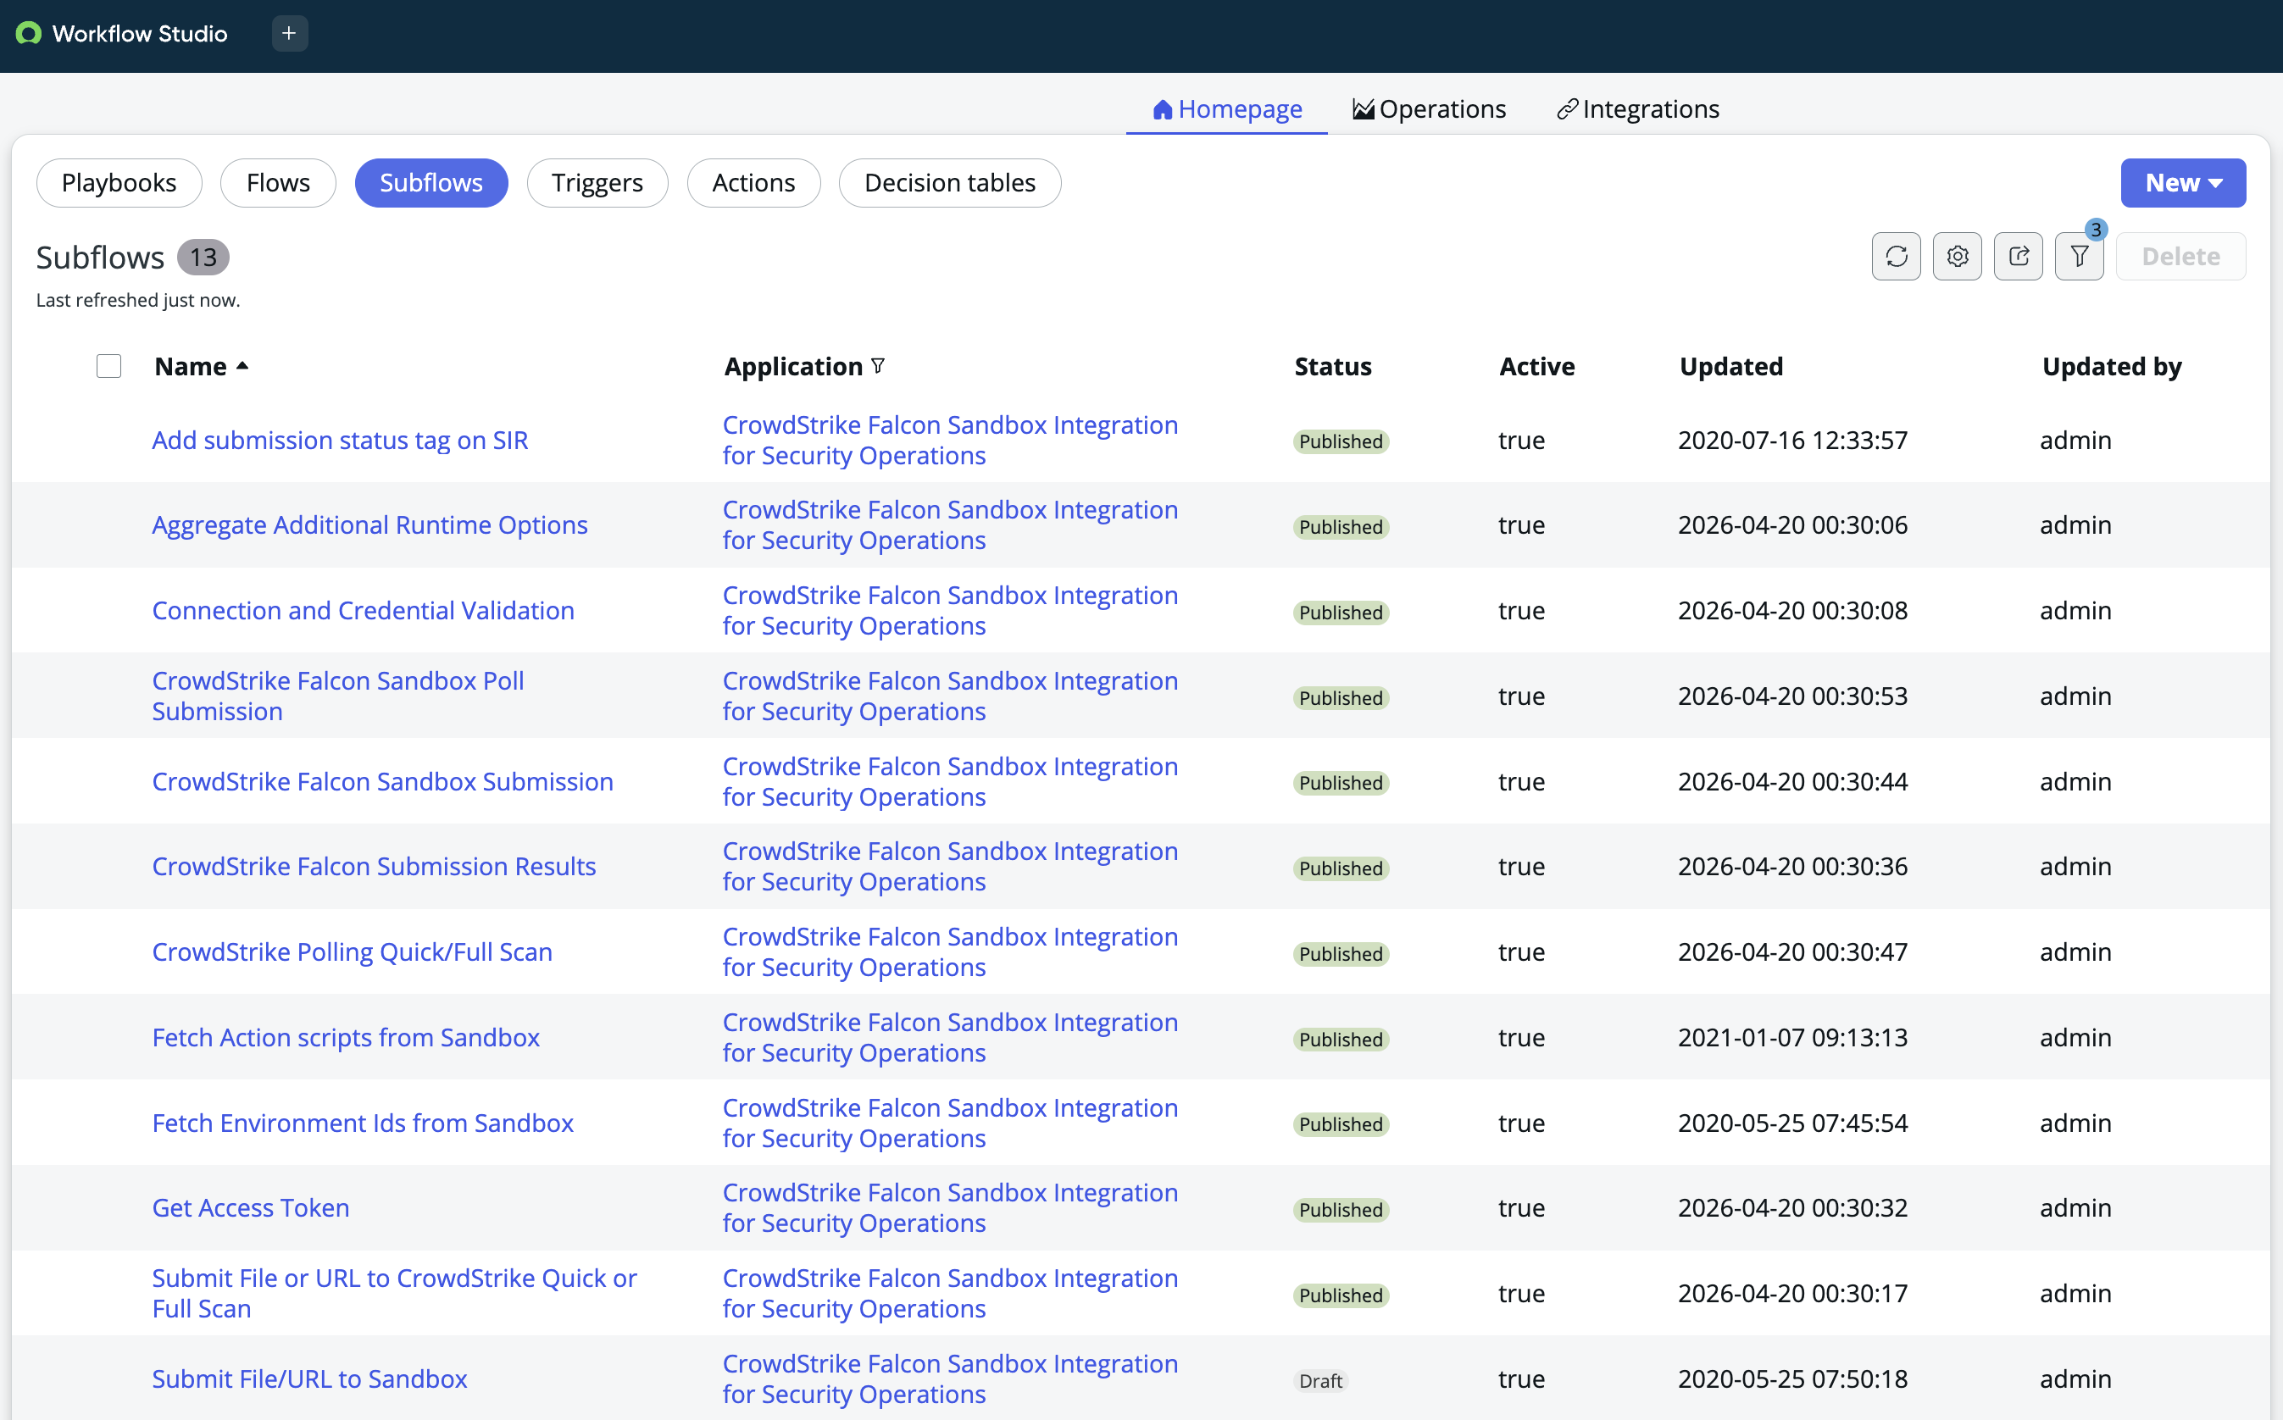Viewport: 2283px width, 1420px height.
Task: Select the Subflows pill tab
Action: click(431, 182)
